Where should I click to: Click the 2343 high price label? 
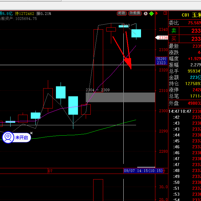(x=126, y=25)
